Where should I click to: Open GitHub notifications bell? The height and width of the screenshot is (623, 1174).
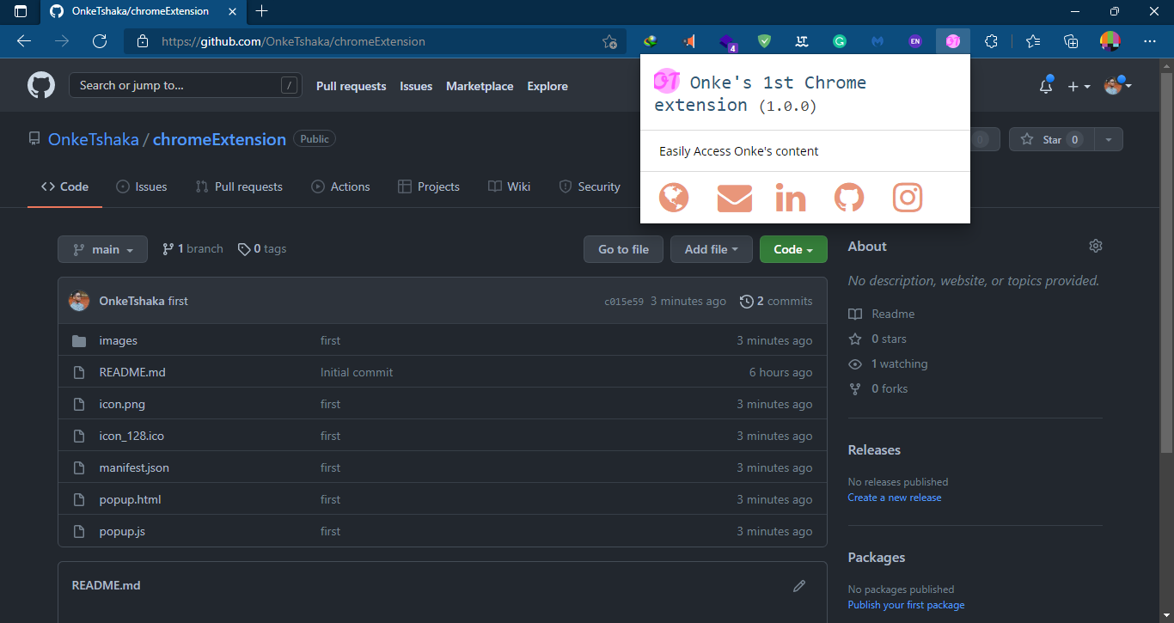1046,86
